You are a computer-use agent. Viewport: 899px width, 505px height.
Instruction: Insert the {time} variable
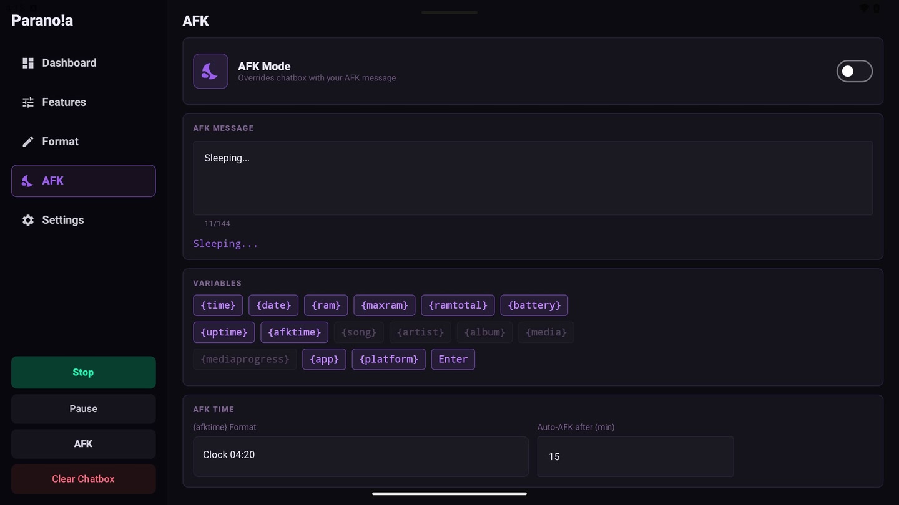(x=218, y=305)
